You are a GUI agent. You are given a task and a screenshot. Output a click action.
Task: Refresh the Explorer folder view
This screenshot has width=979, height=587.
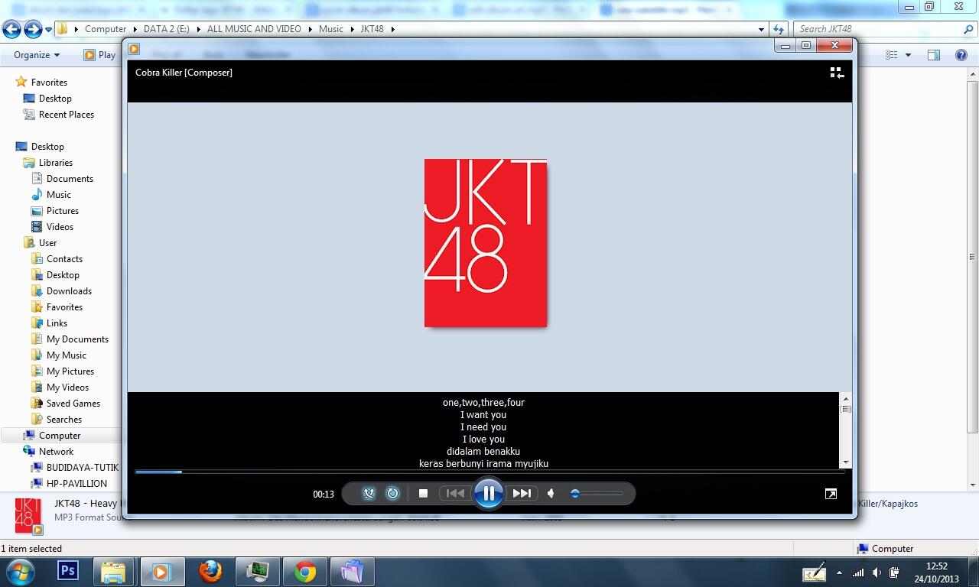(779, 29)
